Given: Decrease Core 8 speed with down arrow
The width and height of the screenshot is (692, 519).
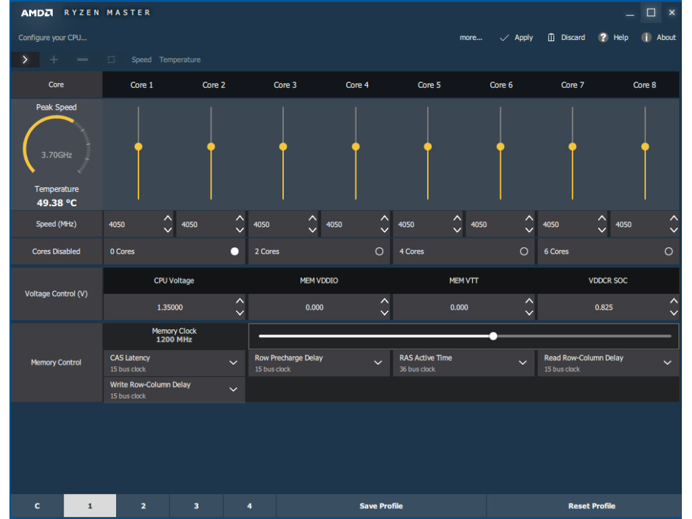Looking at the screenshot, I should click(674, 230).
